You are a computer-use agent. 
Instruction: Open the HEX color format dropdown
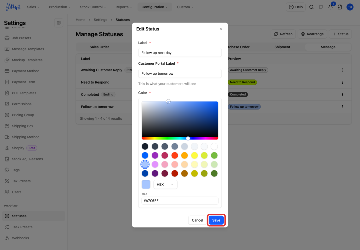[x=165, y=184]
